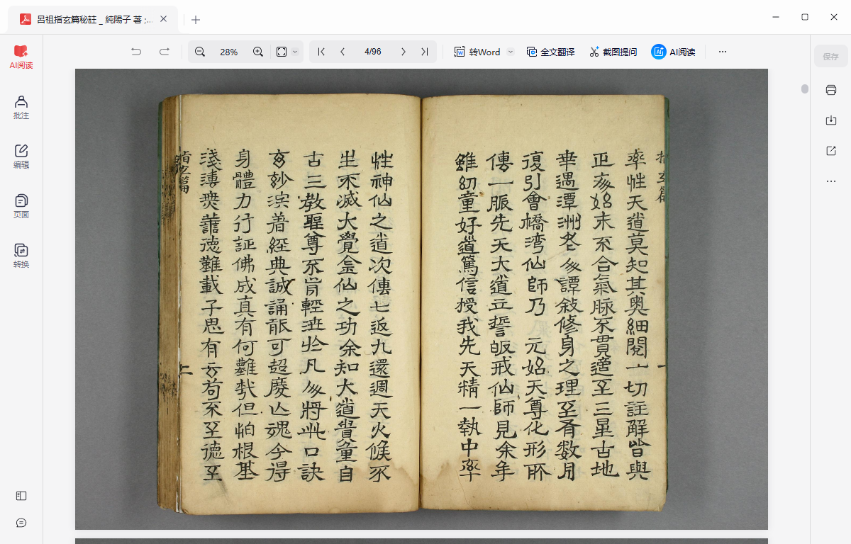Select AI阅读 in the left sidebar
The image size is (851, 544).
click(21, 57)
